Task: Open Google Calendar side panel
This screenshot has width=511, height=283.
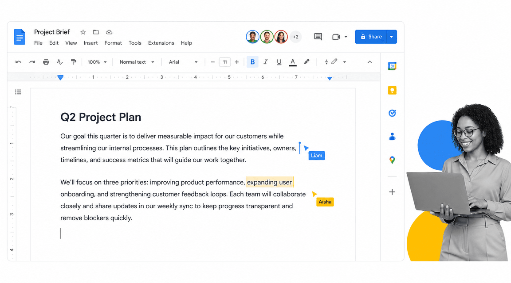Action: click(392, 66)
